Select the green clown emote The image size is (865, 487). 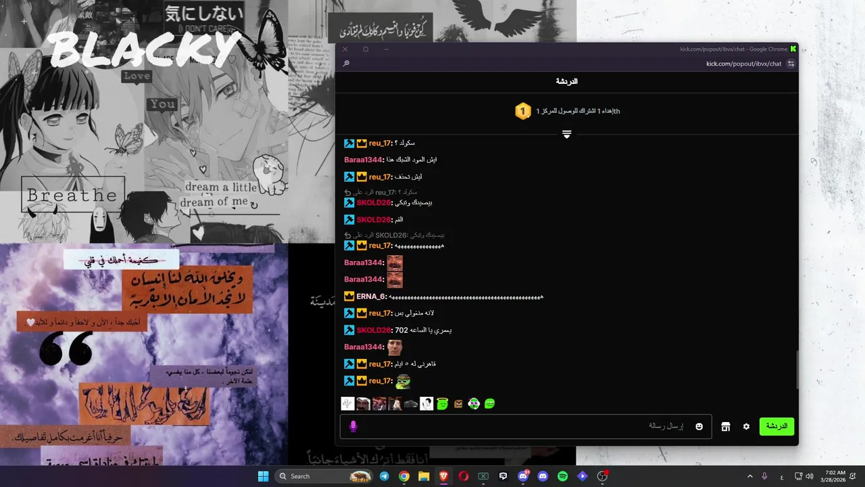tap(474, 404)
